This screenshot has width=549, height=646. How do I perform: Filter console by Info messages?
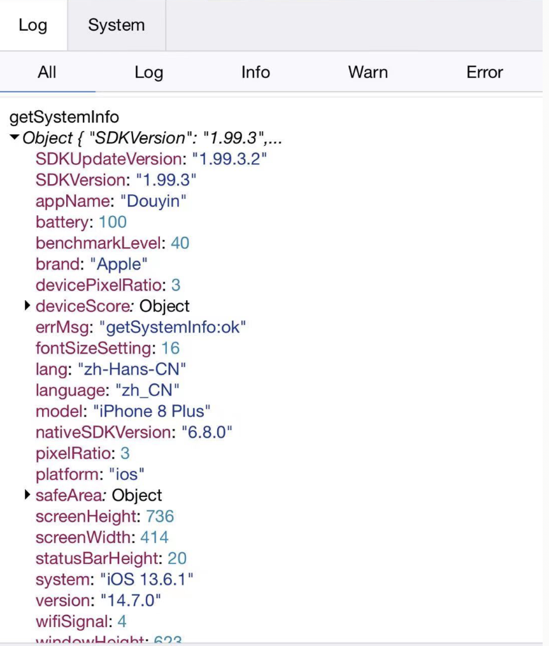(x=255, y=72)
